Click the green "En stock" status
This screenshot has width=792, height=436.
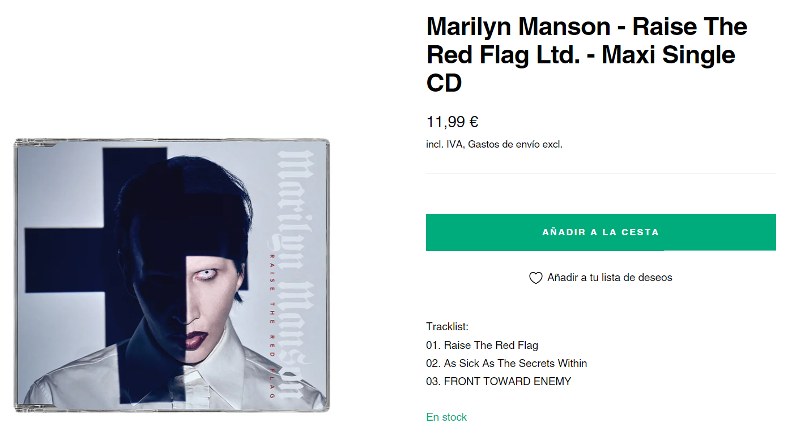coord(446,417)
